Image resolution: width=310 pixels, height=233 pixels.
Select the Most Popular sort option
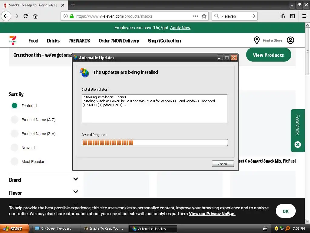click(15, 161)
